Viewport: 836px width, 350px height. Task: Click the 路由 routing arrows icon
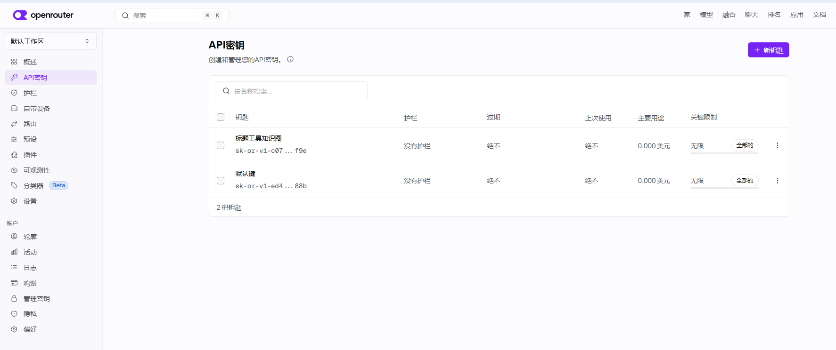point(14,124)
